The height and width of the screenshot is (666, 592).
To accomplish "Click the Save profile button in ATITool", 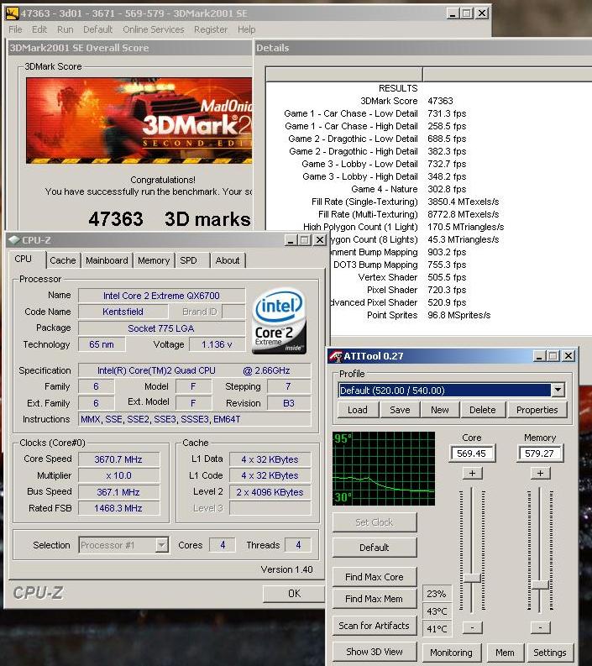I will (x=400, y=410).
